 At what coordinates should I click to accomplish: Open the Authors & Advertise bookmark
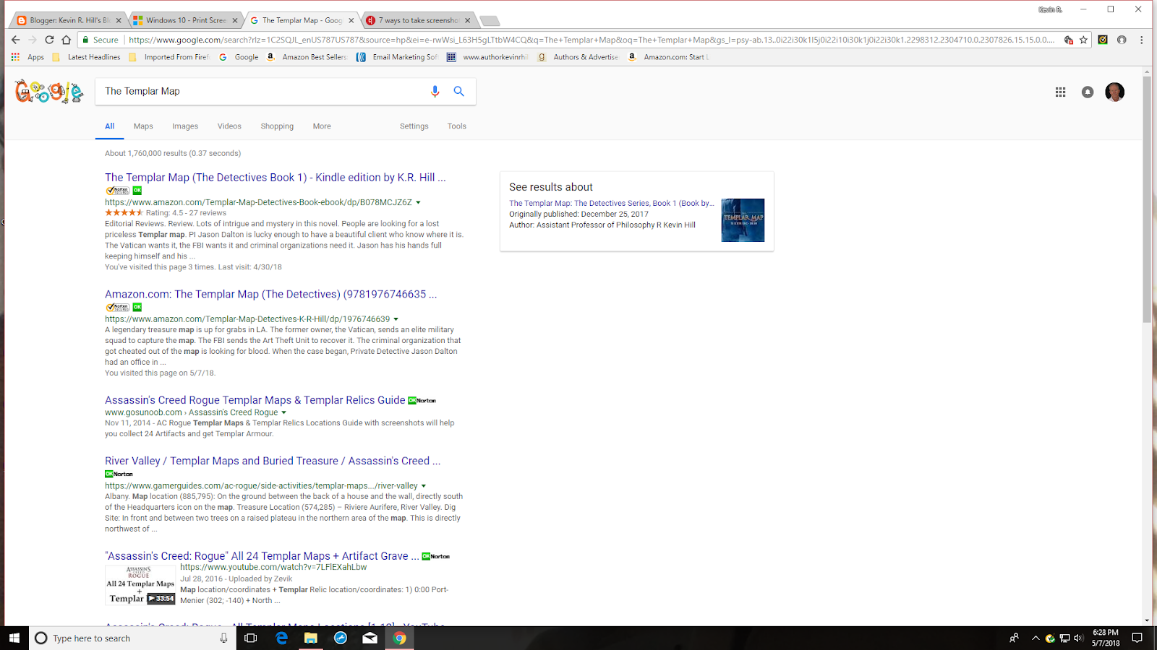(578, 57)
